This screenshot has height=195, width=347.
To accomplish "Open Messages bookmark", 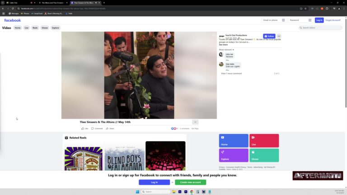I will 14,14.
